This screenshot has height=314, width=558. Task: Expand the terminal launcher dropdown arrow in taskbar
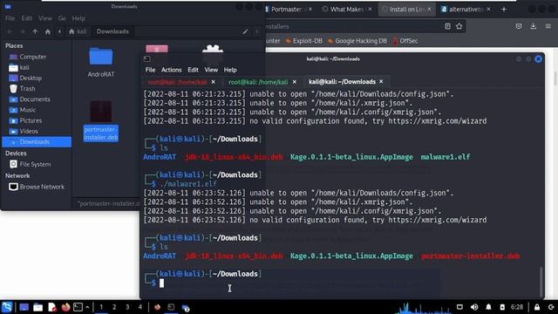coord(87,307)
